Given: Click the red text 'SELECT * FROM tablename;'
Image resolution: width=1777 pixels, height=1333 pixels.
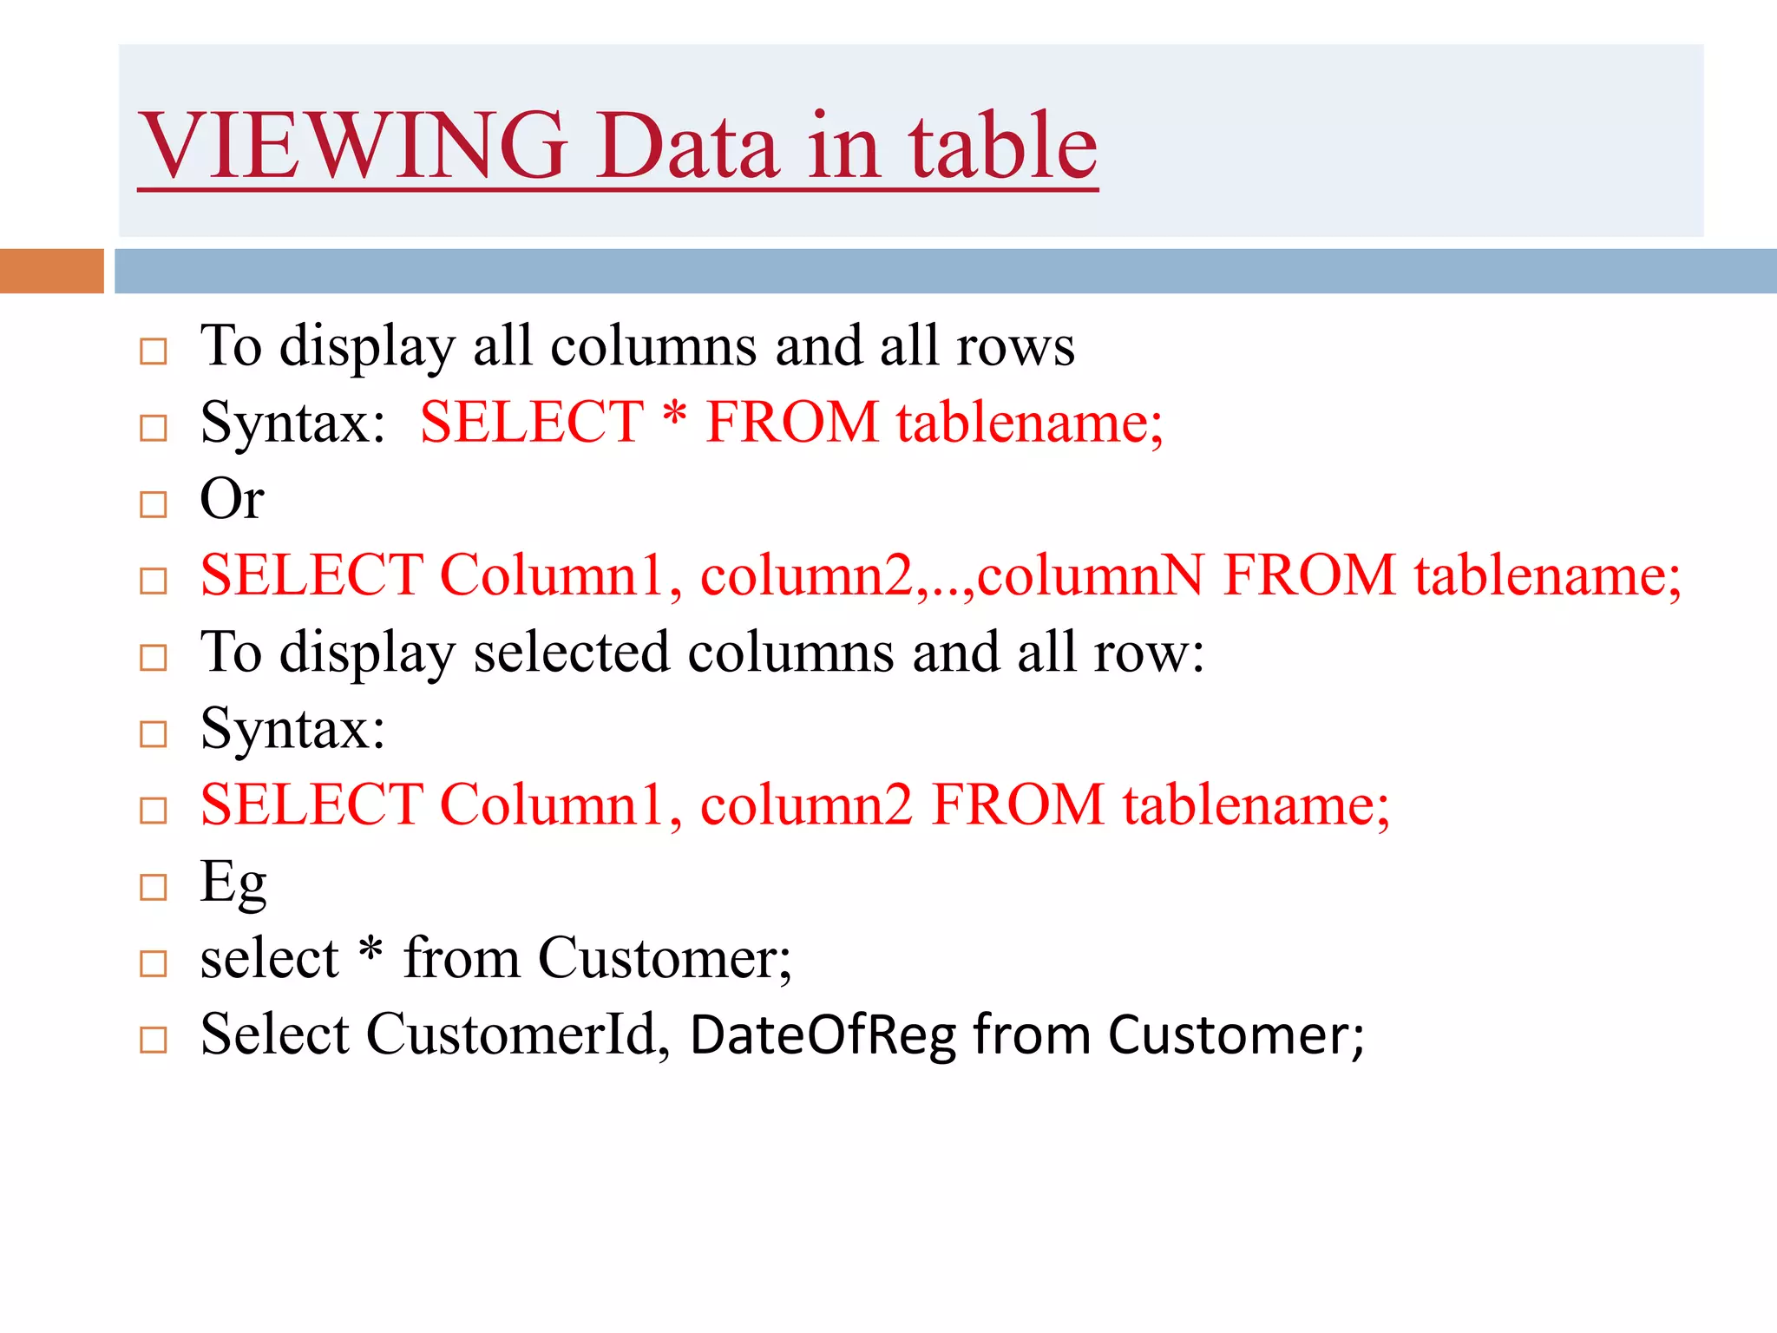Looking at the screenshot, I should [791, 423].
